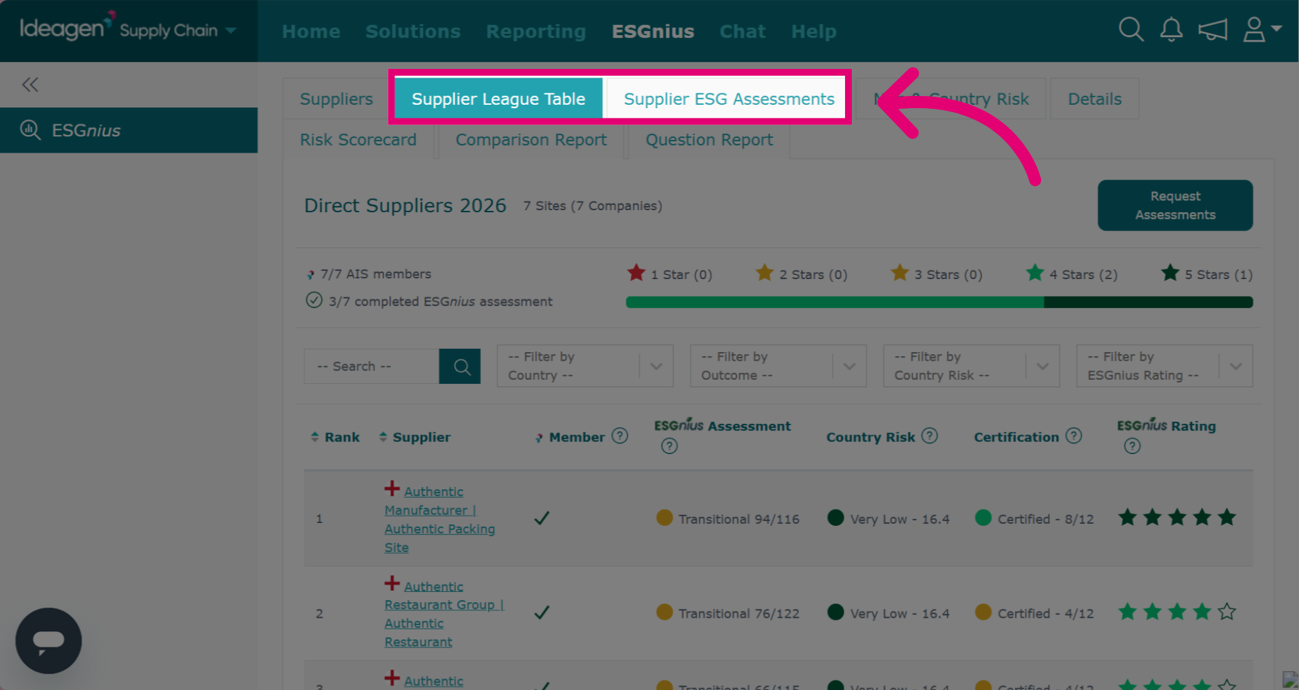Open Help menu item
1299x690 pixels.
[x=814, y=31]
